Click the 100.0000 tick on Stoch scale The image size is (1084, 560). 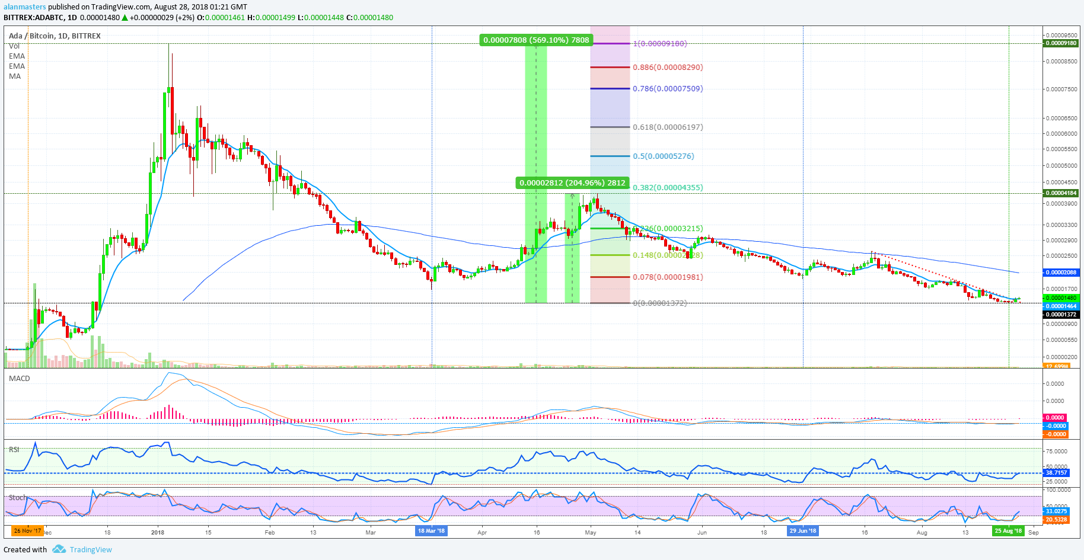[x=1058, y=490]
